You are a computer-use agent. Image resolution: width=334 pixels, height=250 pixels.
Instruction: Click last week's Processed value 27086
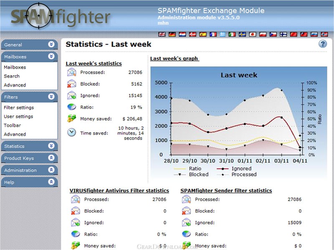pos(135,72)
